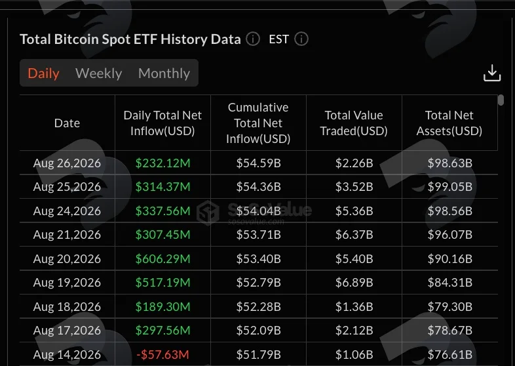This screenshot has width=515, height=366.
Task: Sort by Daily Total Net Inflow header
Action: pyautogui.click(x=162, y=123)
